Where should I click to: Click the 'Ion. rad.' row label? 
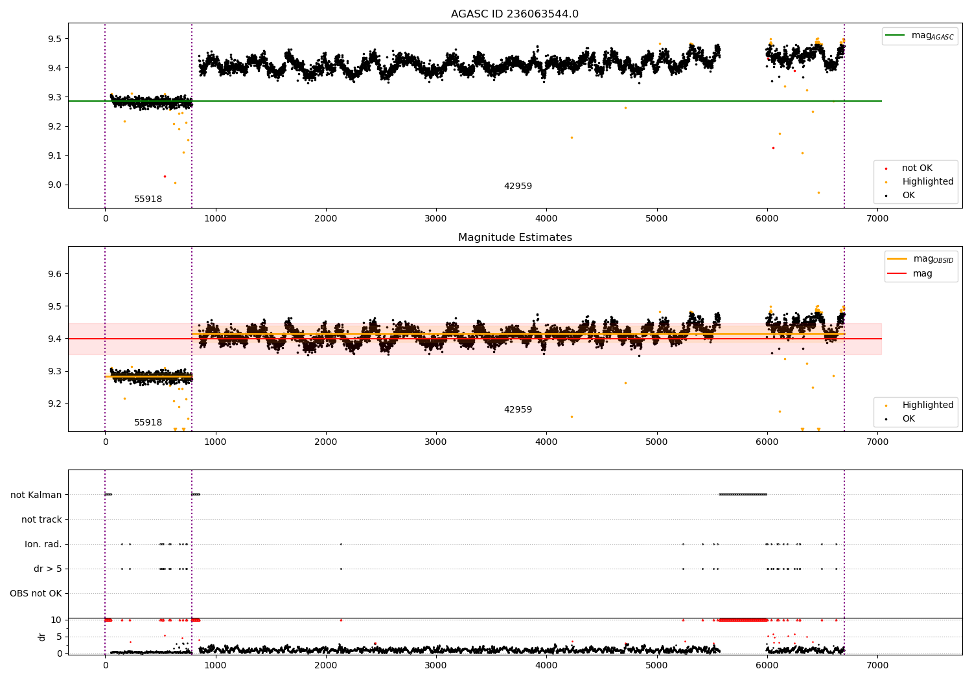coord(43,545)
